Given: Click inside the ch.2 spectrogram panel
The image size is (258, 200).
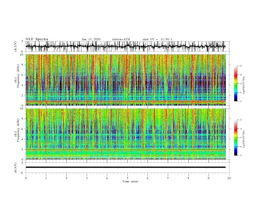Looking at the screenshot, I should [x=125, y=134].
